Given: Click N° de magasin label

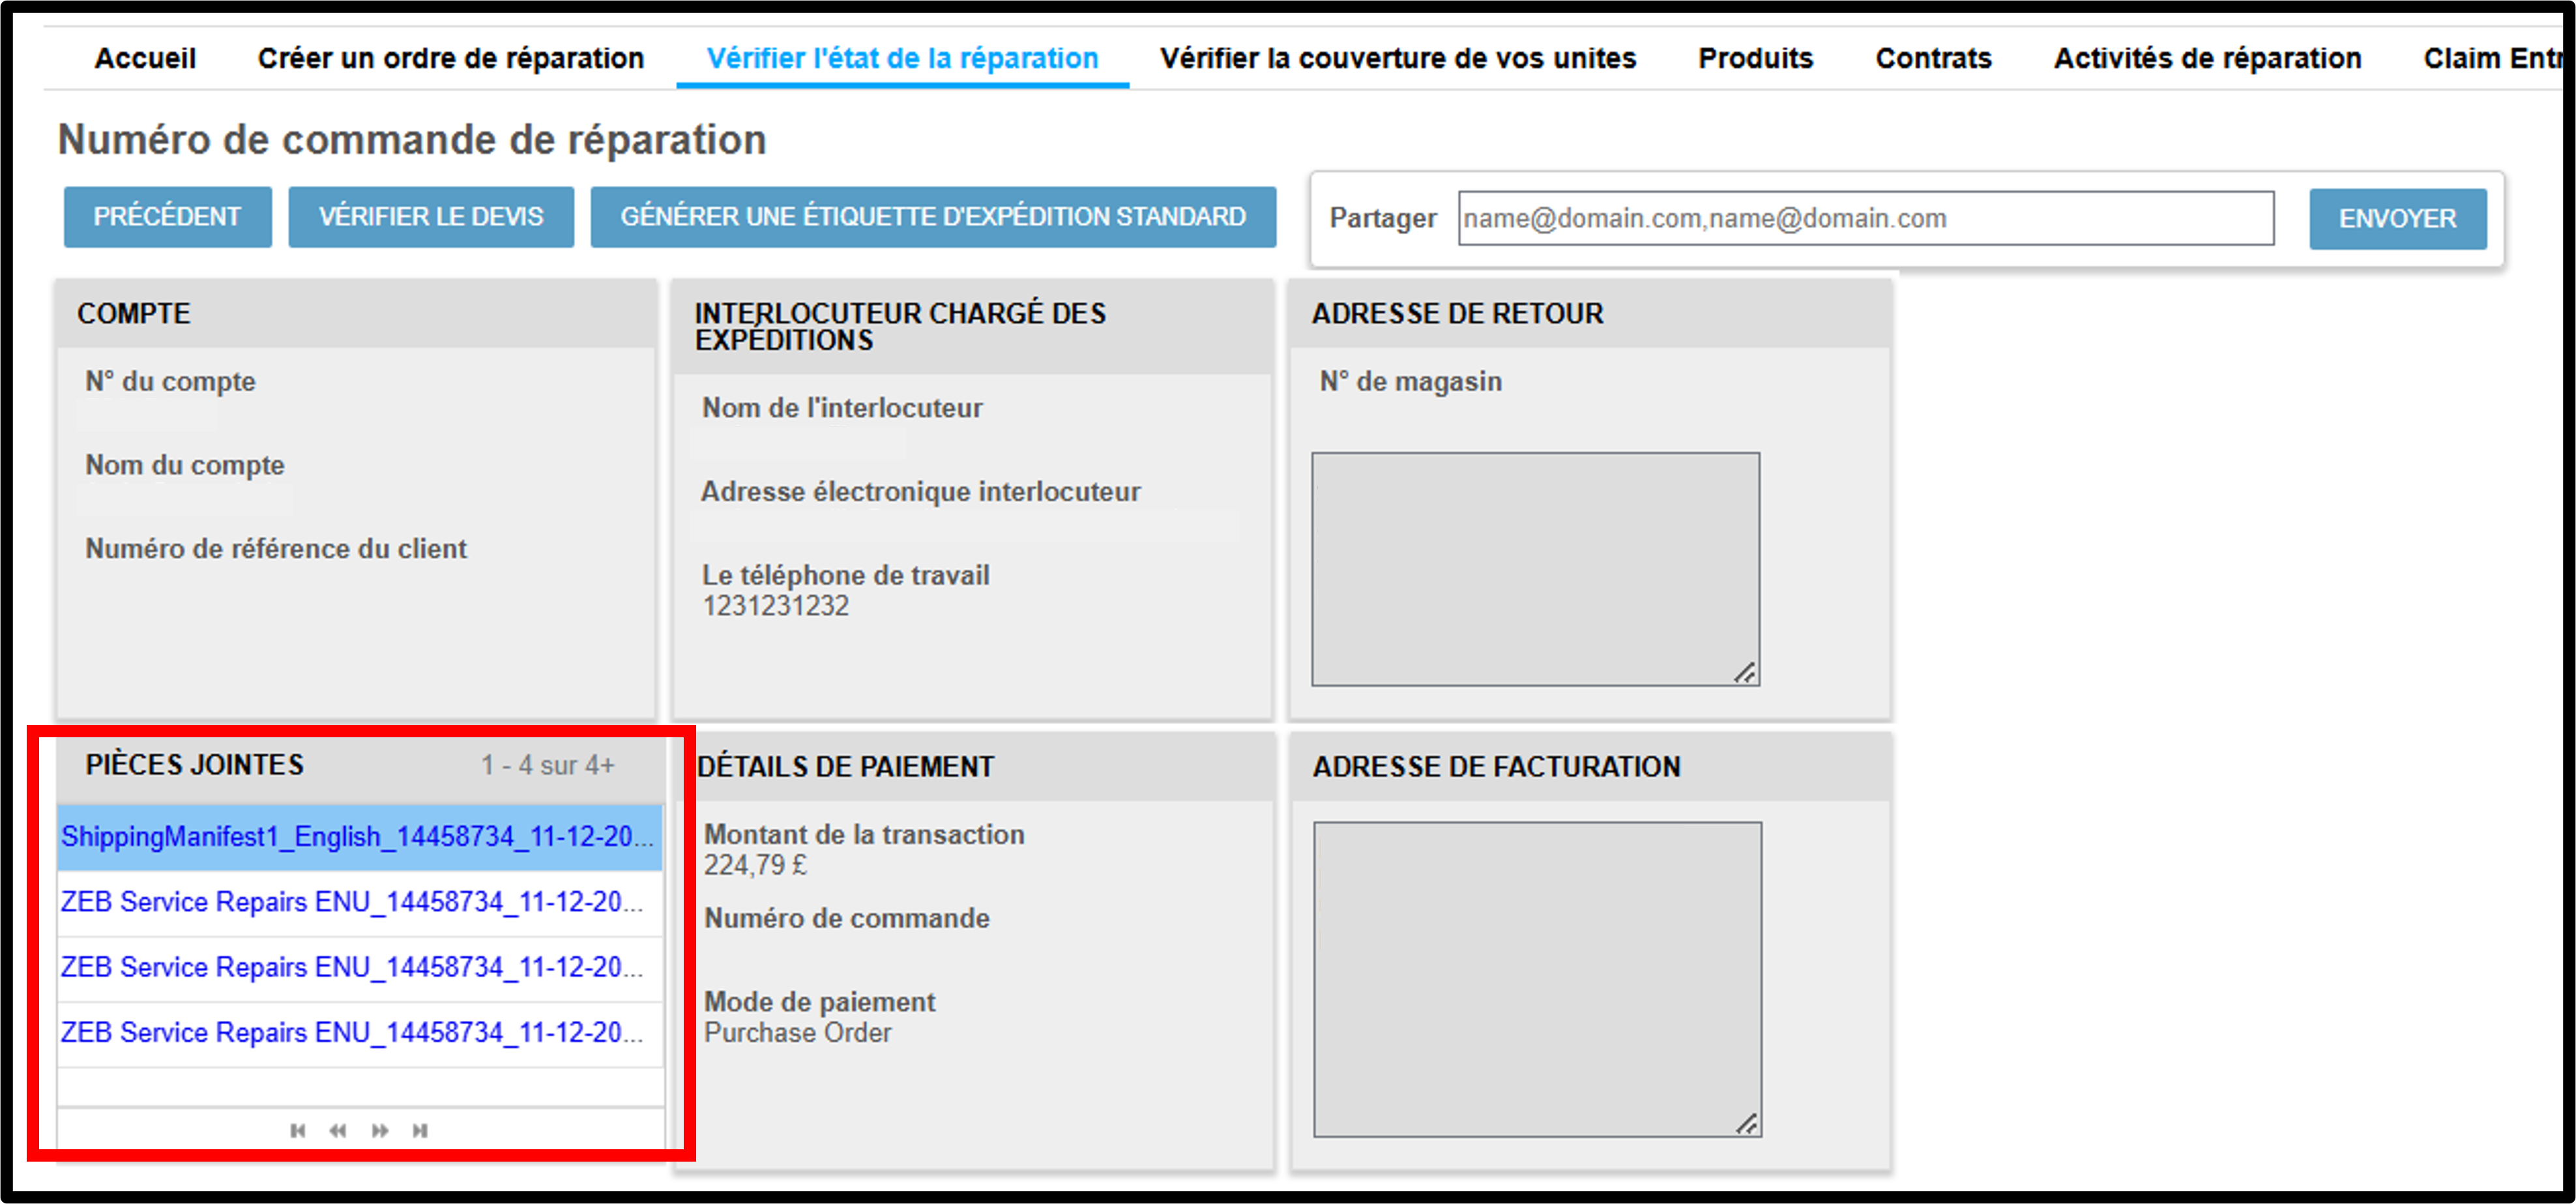Looking at the screenshot, I should pyautogui.click(x=1410, y=381).
